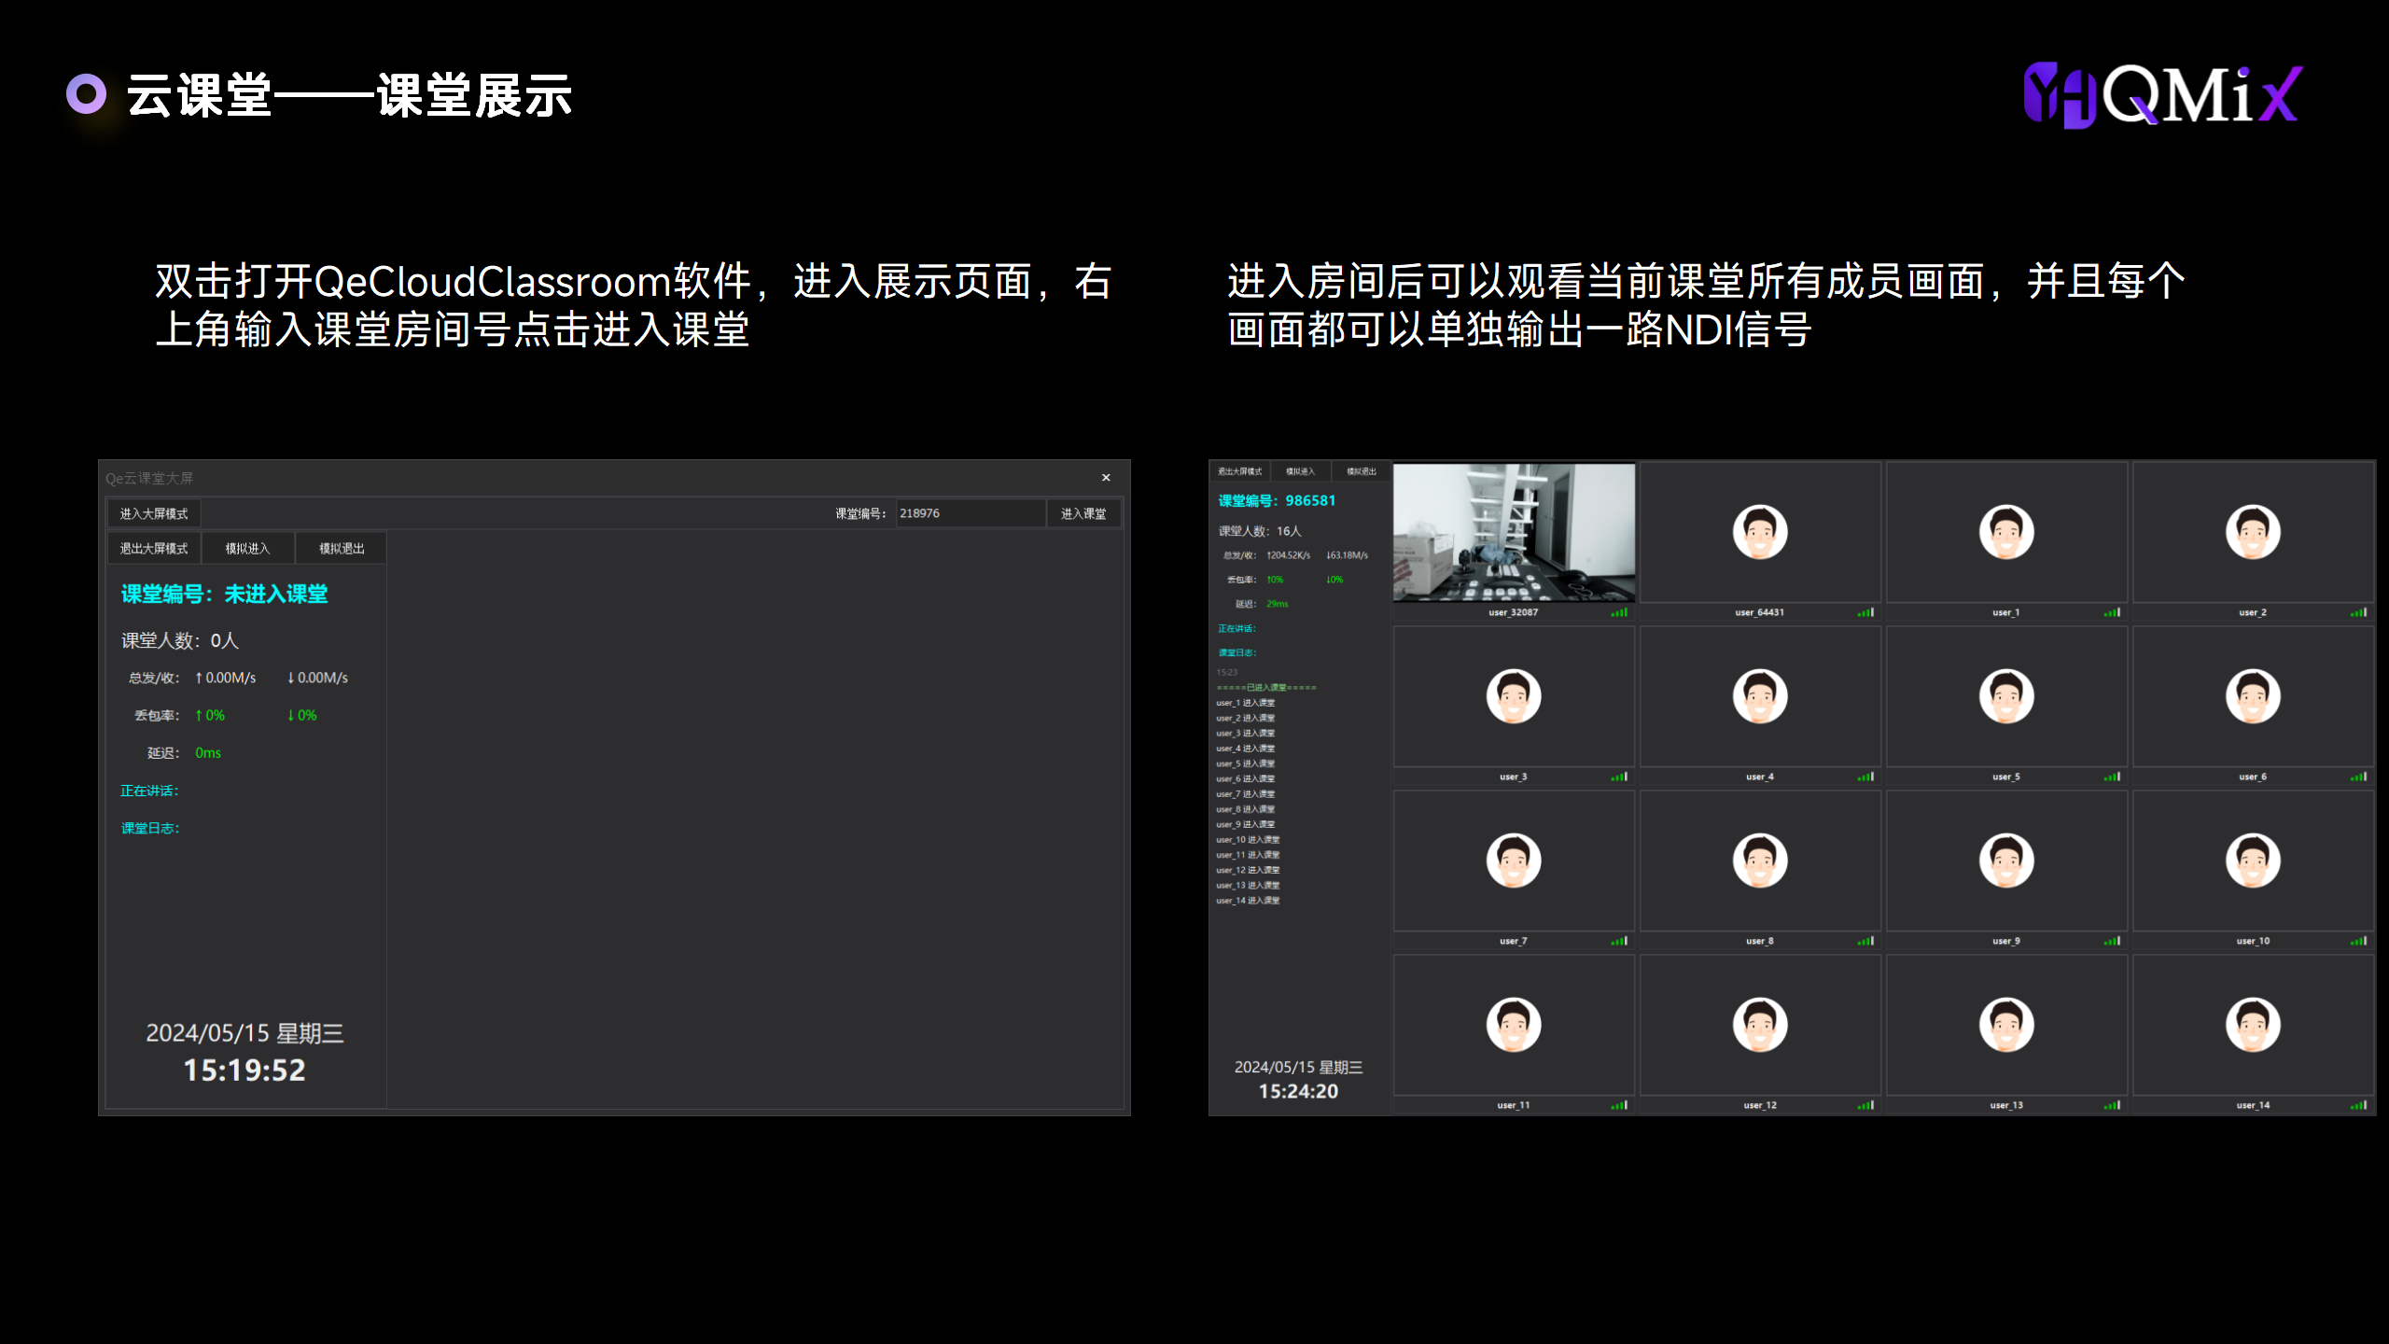This screenshot has width=2389, height=1344.
Task: Close the Qe云课堂大屏 window
Action: point(1106,478)
